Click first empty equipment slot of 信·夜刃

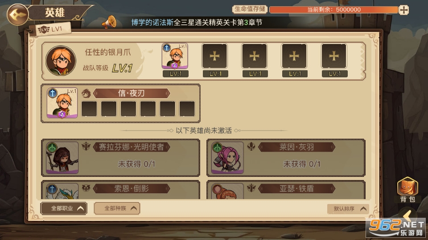click(89, 109)
